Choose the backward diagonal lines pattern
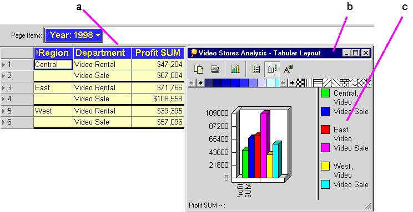Image resolution: width=413 pixels, height=212 pixels. (335, 83)
